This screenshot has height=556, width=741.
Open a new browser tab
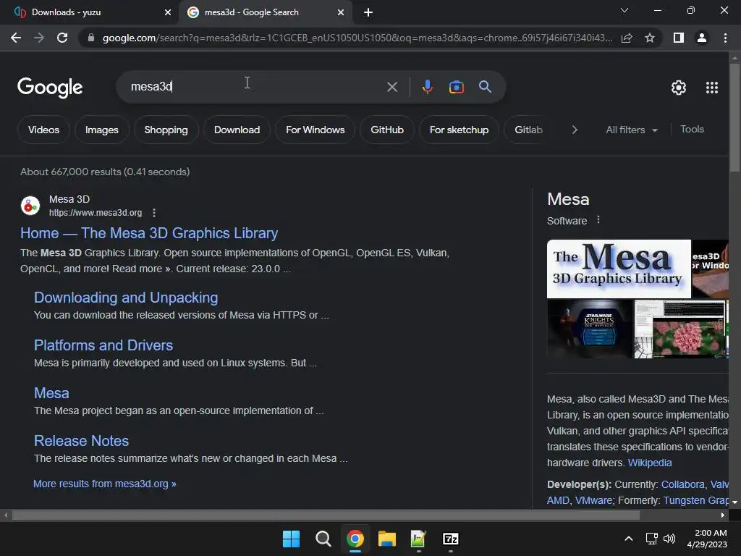pos(368,12)
